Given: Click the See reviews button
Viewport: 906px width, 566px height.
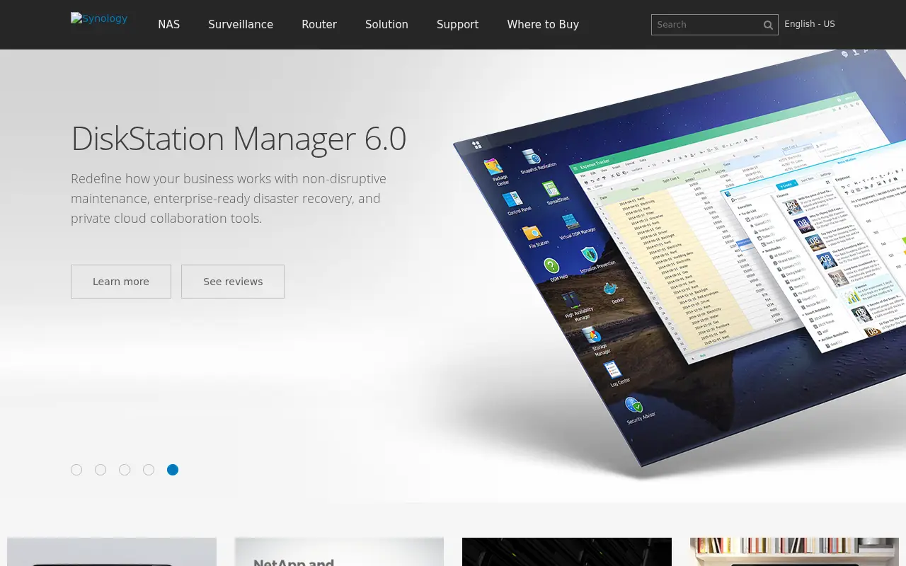Looking at the screenshot, I should pos(233,282).
